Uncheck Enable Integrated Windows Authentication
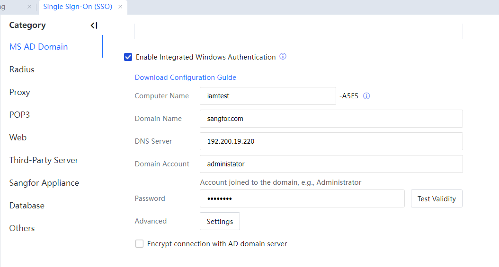This screenshot has width=499, height=267. point(128,57)
